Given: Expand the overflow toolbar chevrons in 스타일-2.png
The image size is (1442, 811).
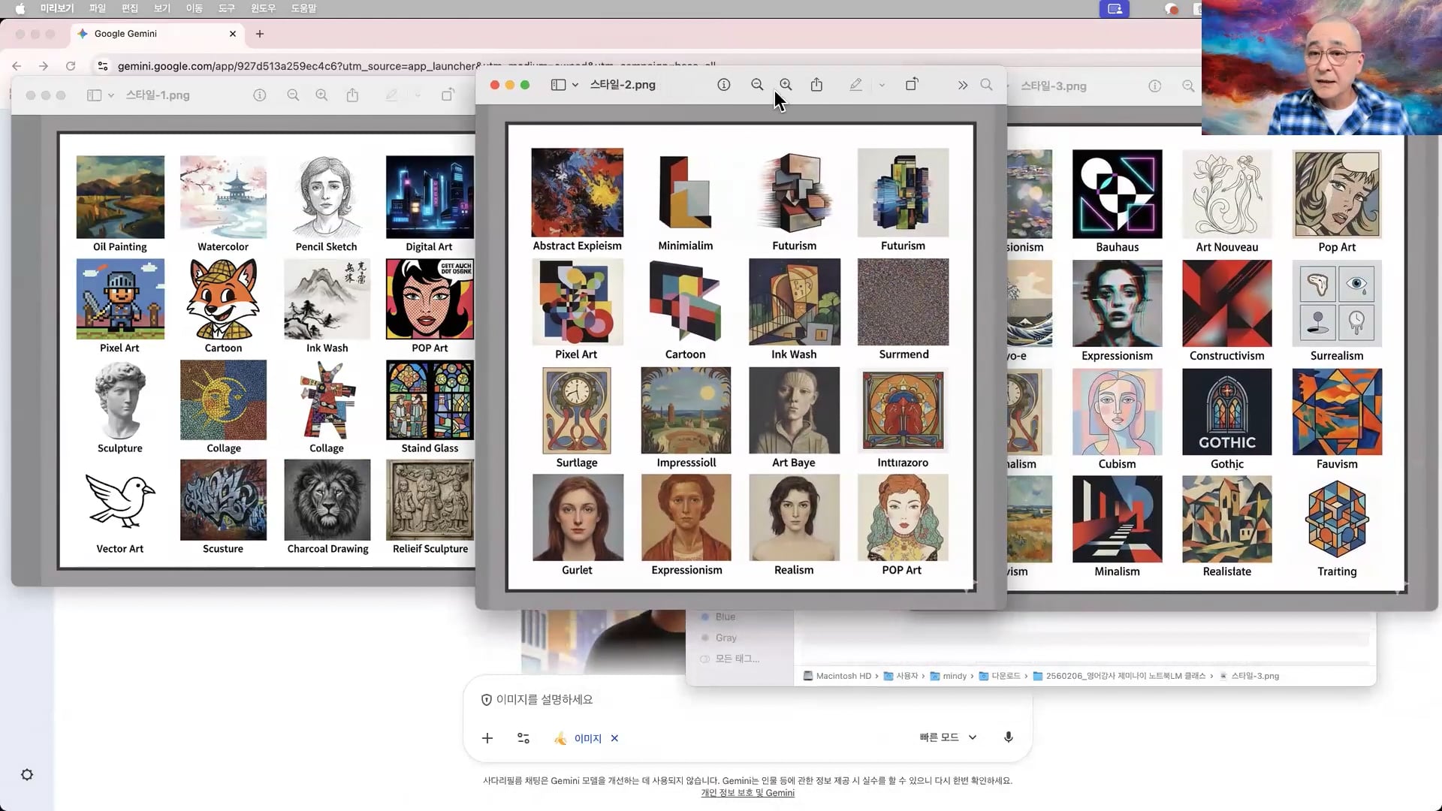Looking at the screenshot, I should [x=963, y=86].
